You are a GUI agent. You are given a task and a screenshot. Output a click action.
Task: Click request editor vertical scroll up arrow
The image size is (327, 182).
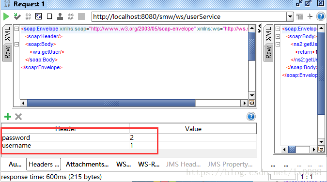(252, 29)
